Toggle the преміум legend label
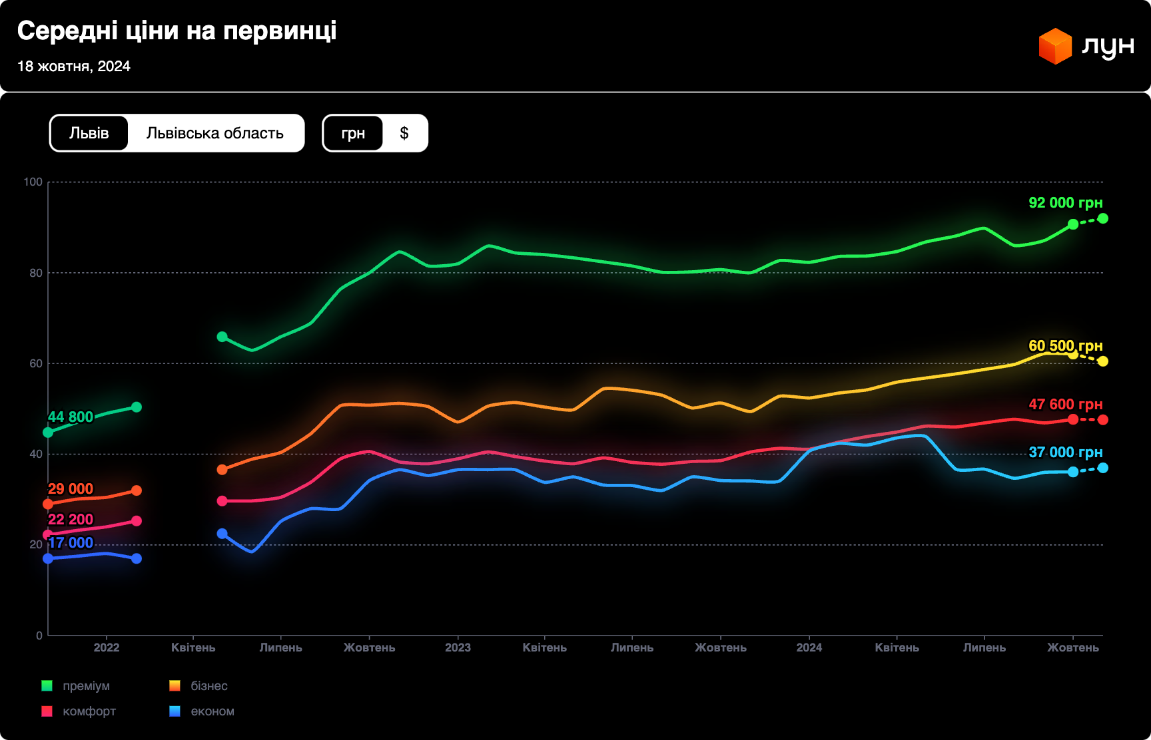1151x740 pixels. 86,685
